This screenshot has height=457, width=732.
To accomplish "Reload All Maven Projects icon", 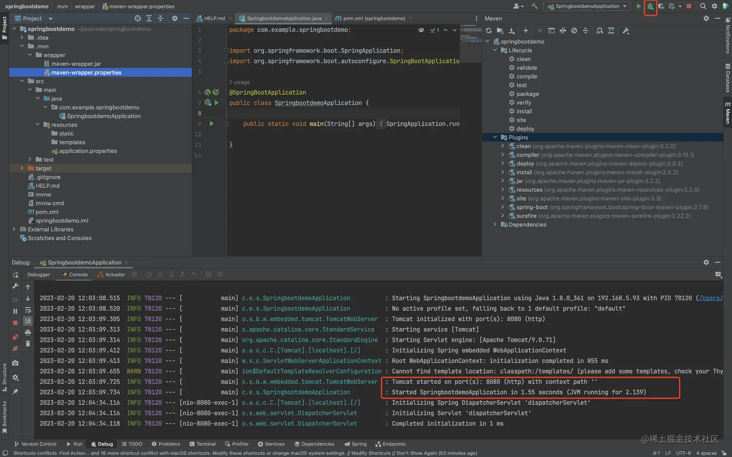I will tap(488, 30).
